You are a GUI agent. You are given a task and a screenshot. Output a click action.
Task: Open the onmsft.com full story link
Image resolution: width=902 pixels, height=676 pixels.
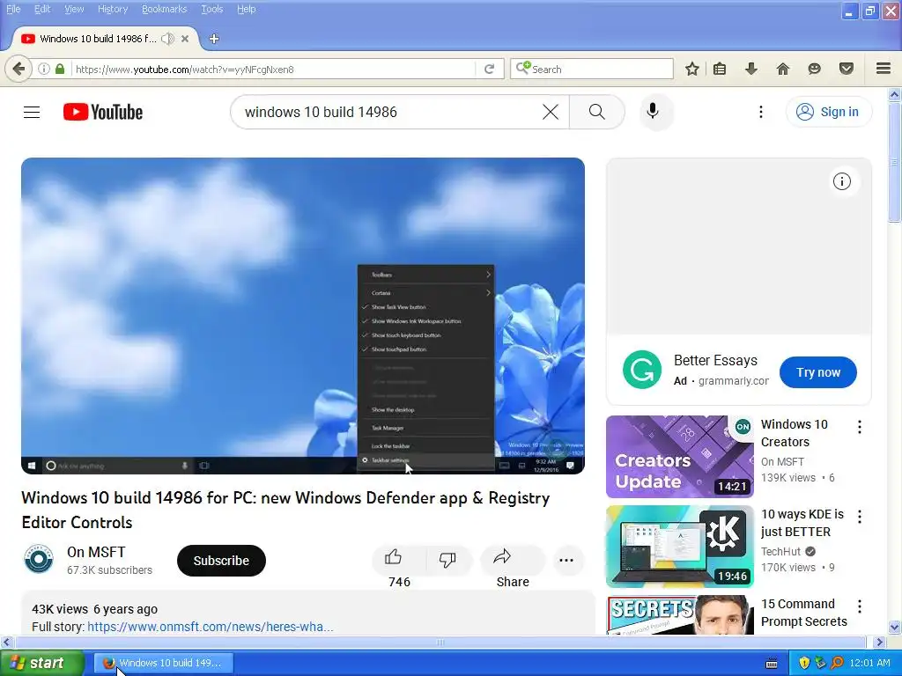[210, 627]
